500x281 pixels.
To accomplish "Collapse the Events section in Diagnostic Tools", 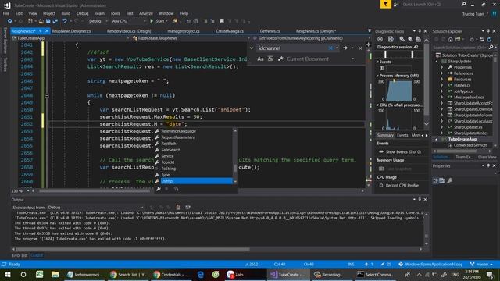I will coord(377,62).
